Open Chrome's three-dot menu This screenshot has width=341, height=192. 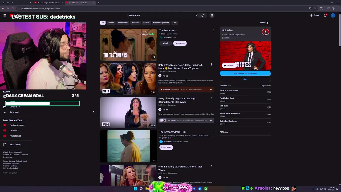coord(338,9)
